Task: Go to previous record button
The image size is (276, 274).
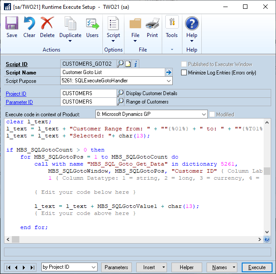Action: 16,267
